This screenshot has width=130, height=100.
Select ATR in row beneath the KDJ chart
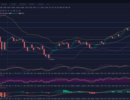tap(52, 73)
